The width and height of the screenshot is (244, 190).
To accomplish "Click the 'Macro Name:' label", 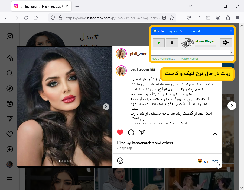I will tap(189, 59).
